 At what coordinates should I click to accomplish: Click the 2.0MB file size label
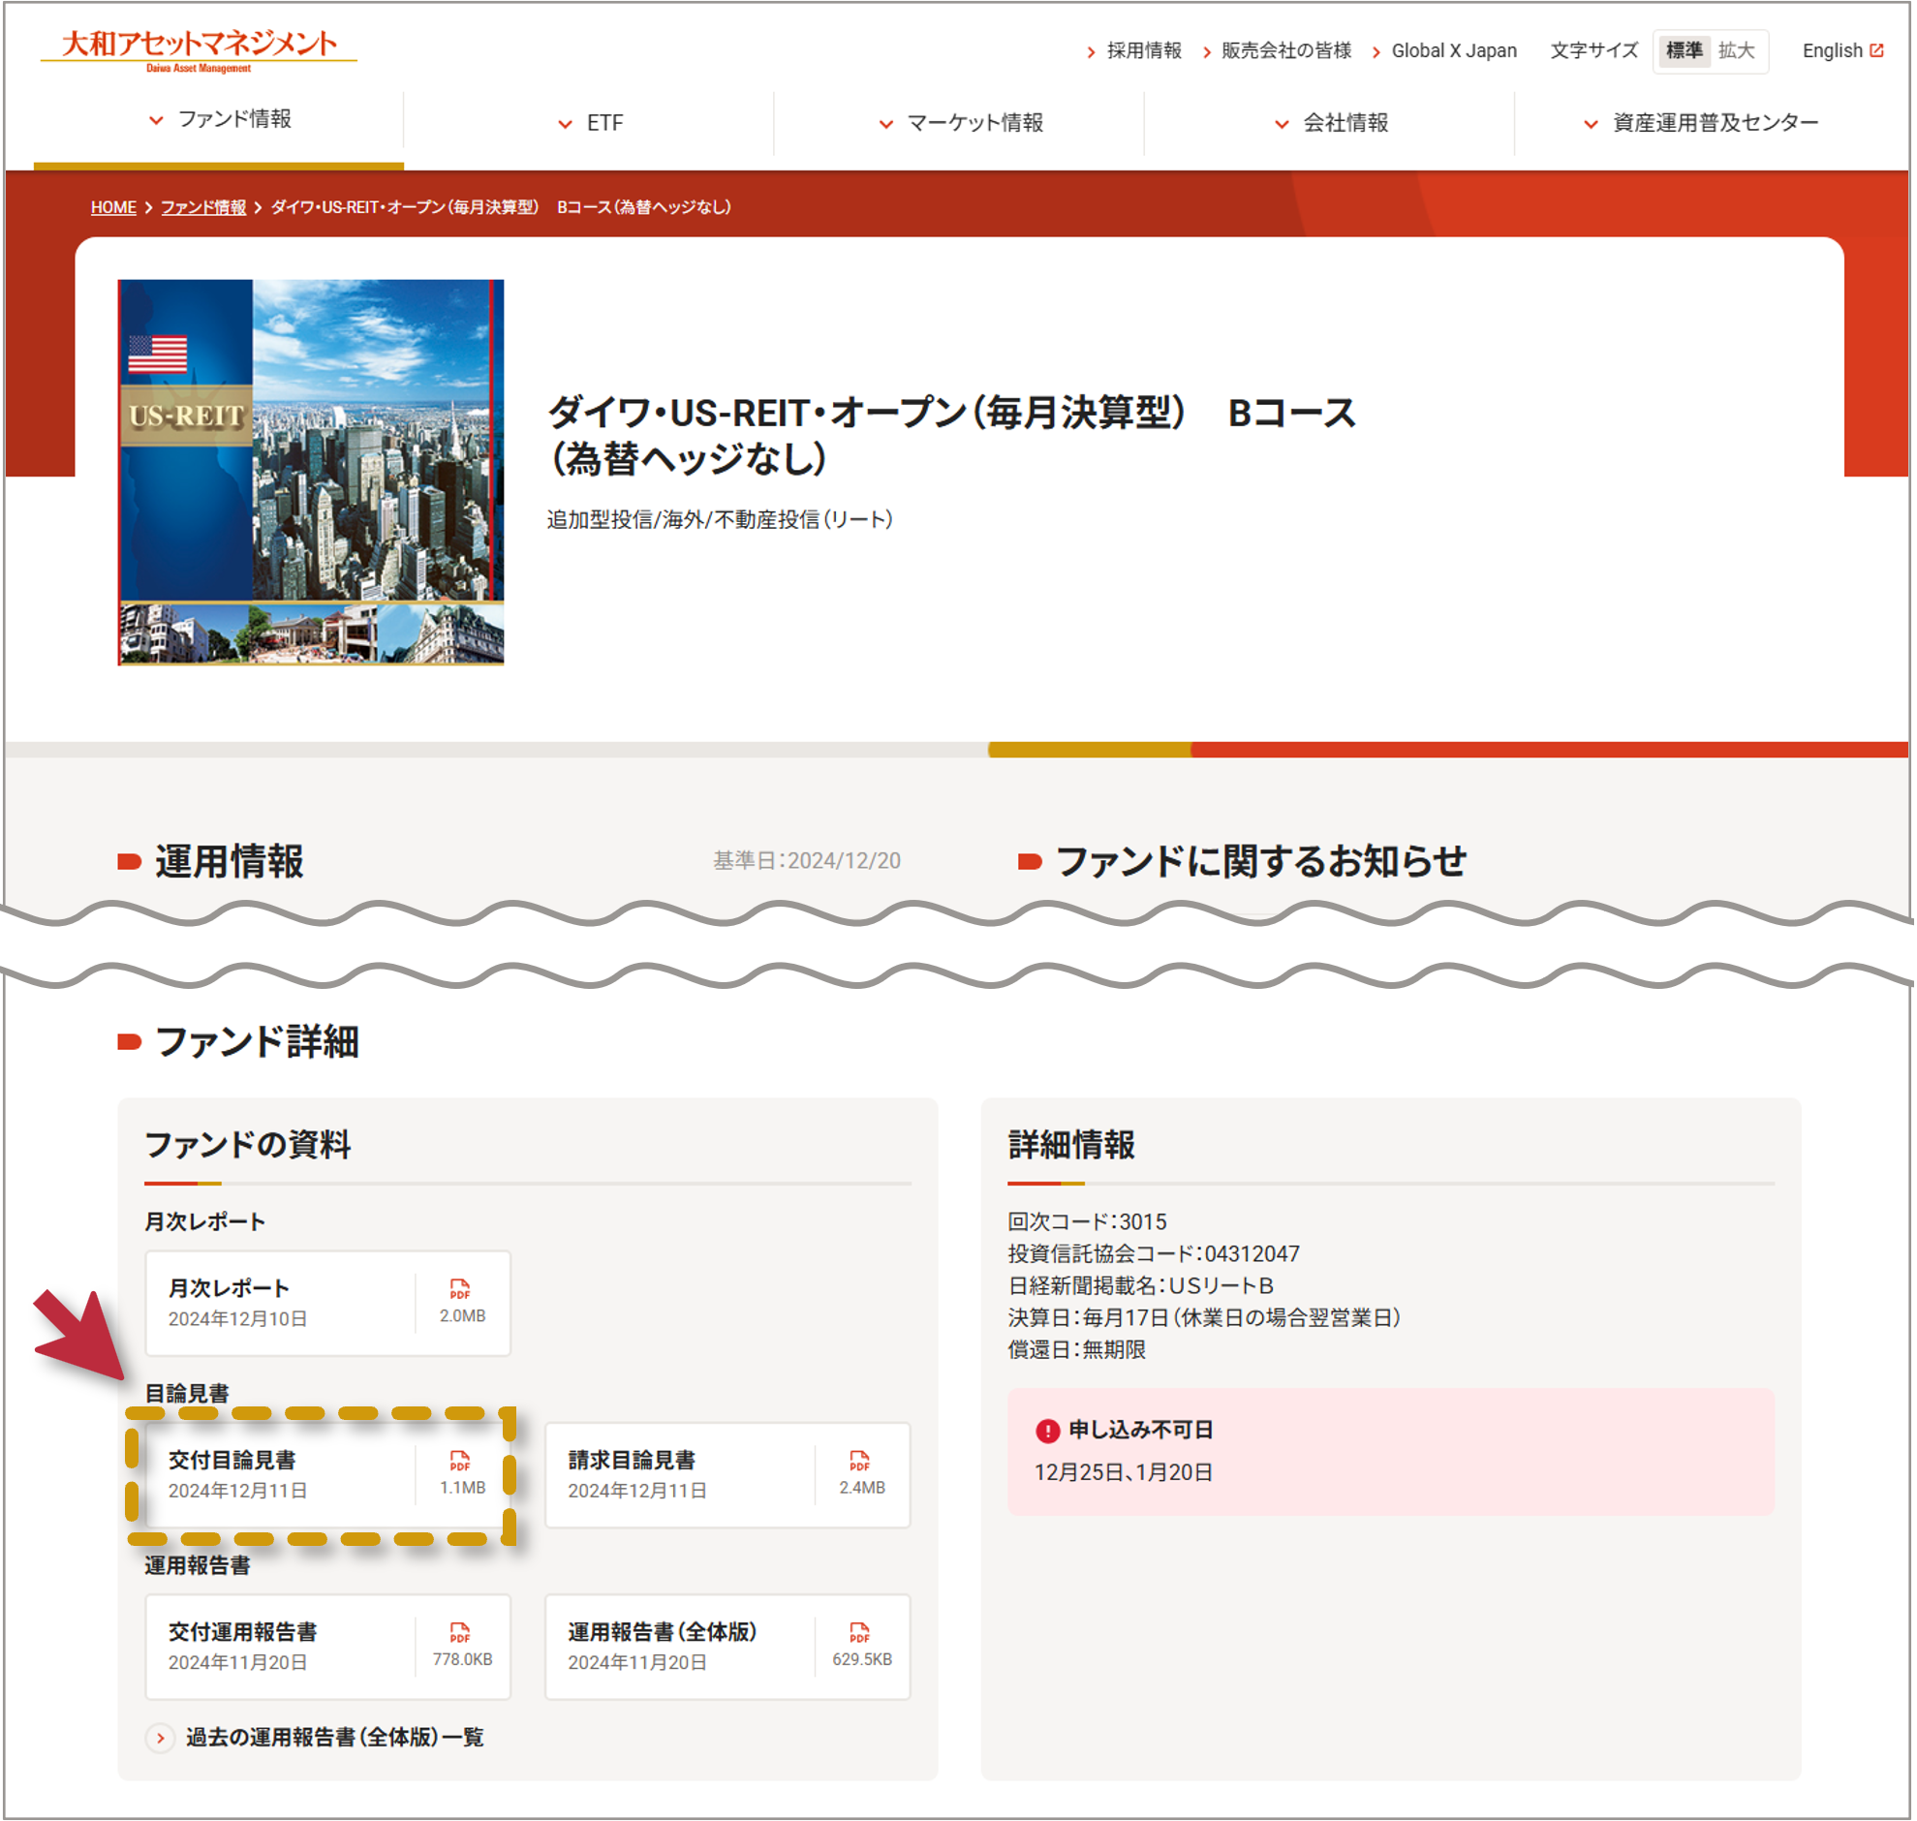click(x=463, y=1317)
